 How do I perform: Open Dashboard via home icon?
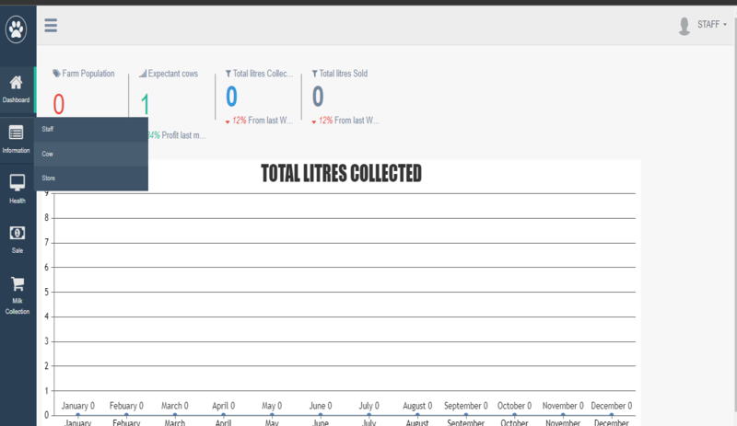pos(17,83)
